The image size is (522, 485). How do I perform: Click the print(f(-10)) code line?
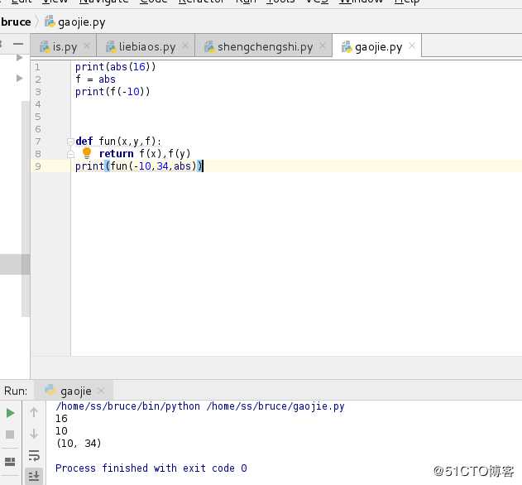pyautogui.click(x=113, y=92)
